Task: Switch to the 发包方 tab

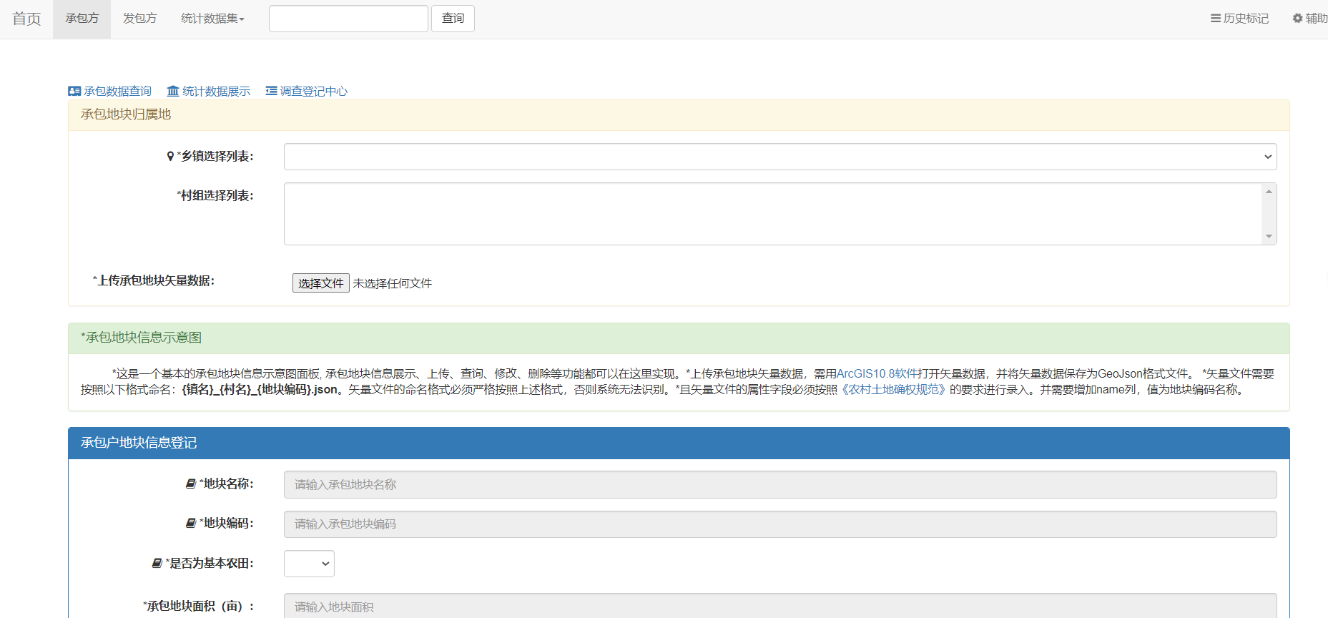Action: 139,19
